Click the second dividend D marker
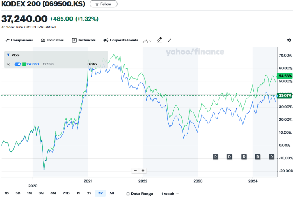Viewport: 293px width, 200px height. pos(229,157)
